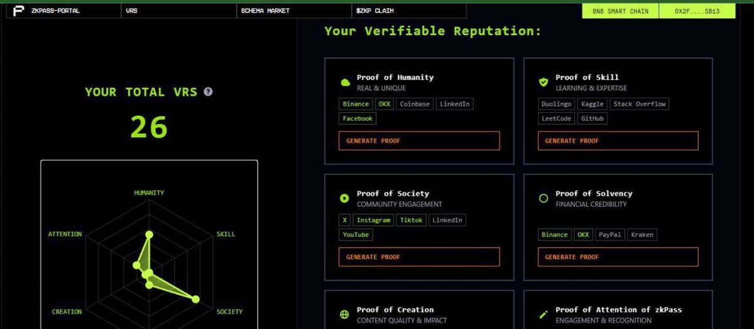The height and width of the screenshot is (329, 754).
Task: Click the CREATION radar chart label
Action: (67, 311)
